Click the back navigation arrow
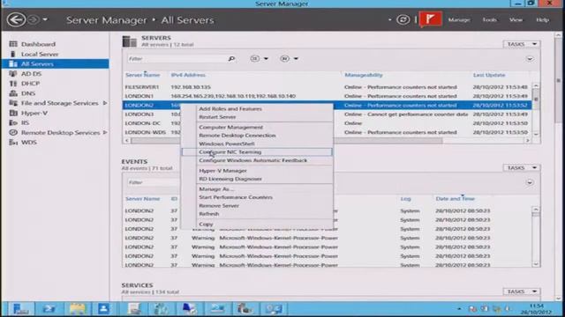The image size is (565, 317). (16, 19)
